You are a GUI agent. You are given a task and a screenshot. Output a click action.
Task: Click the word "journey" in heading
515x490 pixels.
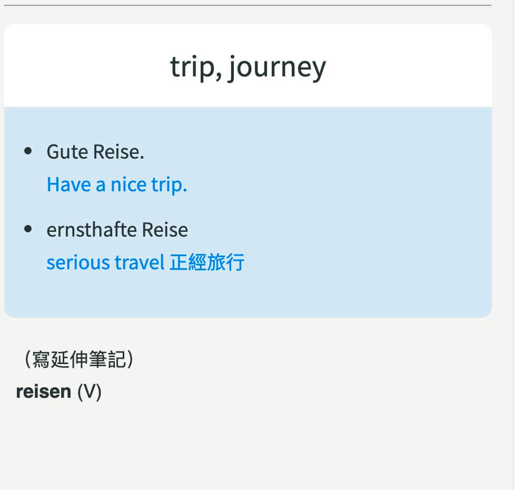tap(278, 68)
